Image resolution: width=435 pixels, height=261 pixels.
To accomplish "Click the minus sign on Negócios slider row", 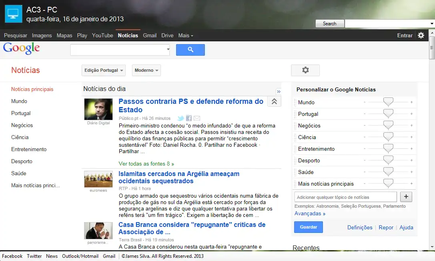I will coord(365,125).
